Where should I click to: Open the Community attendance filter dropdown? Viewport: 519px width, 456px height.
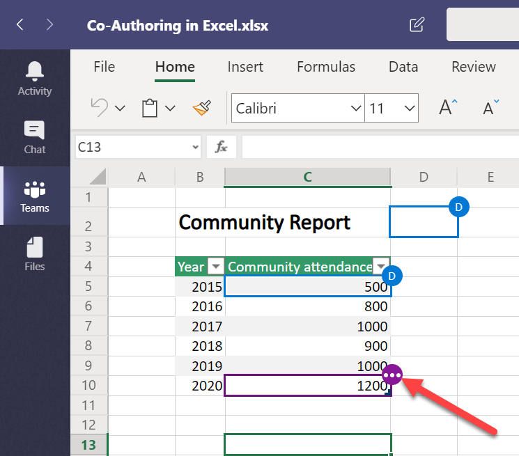tap(380, 267)
